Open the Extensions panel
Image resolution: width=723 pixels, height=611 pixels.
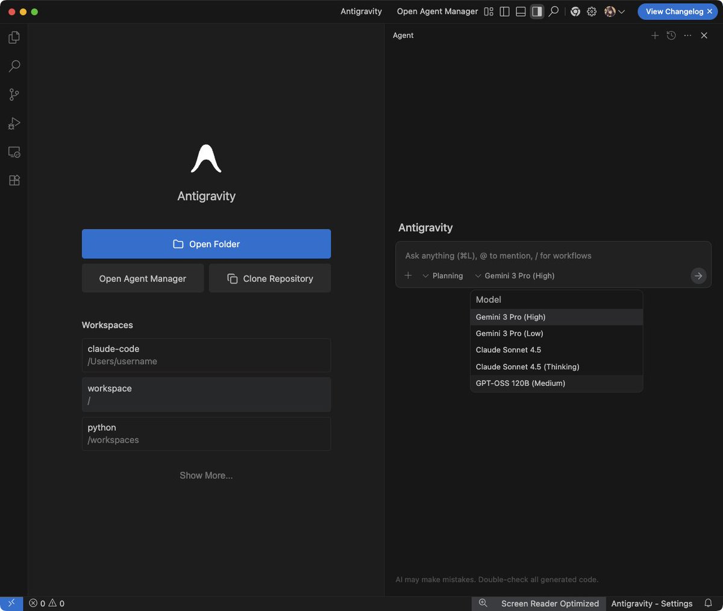[x=14, y=180]
